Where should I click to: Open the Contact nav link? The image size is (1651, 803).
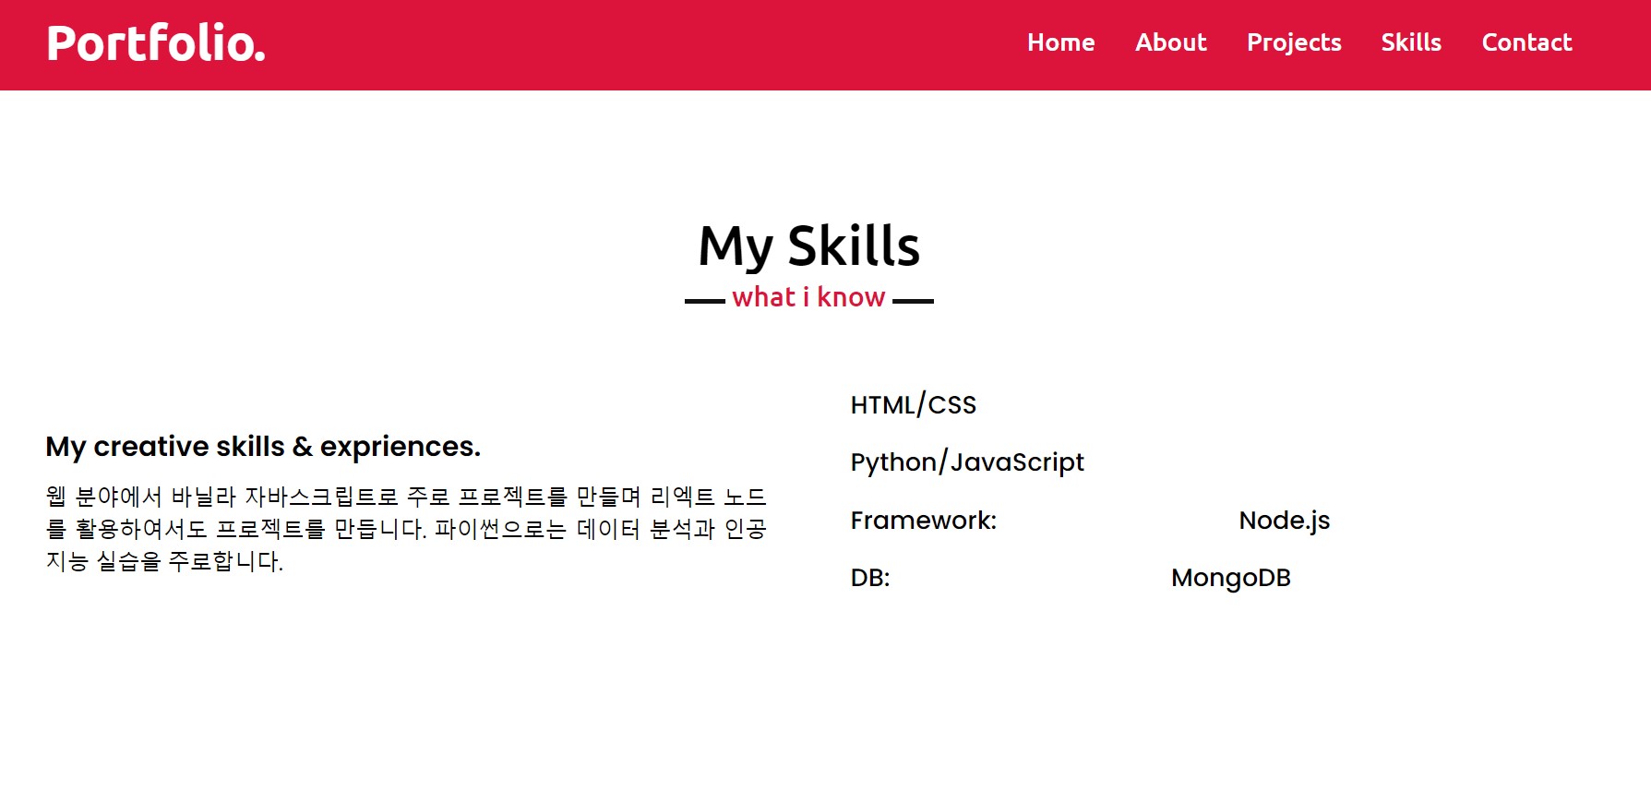click(1526, 42)
